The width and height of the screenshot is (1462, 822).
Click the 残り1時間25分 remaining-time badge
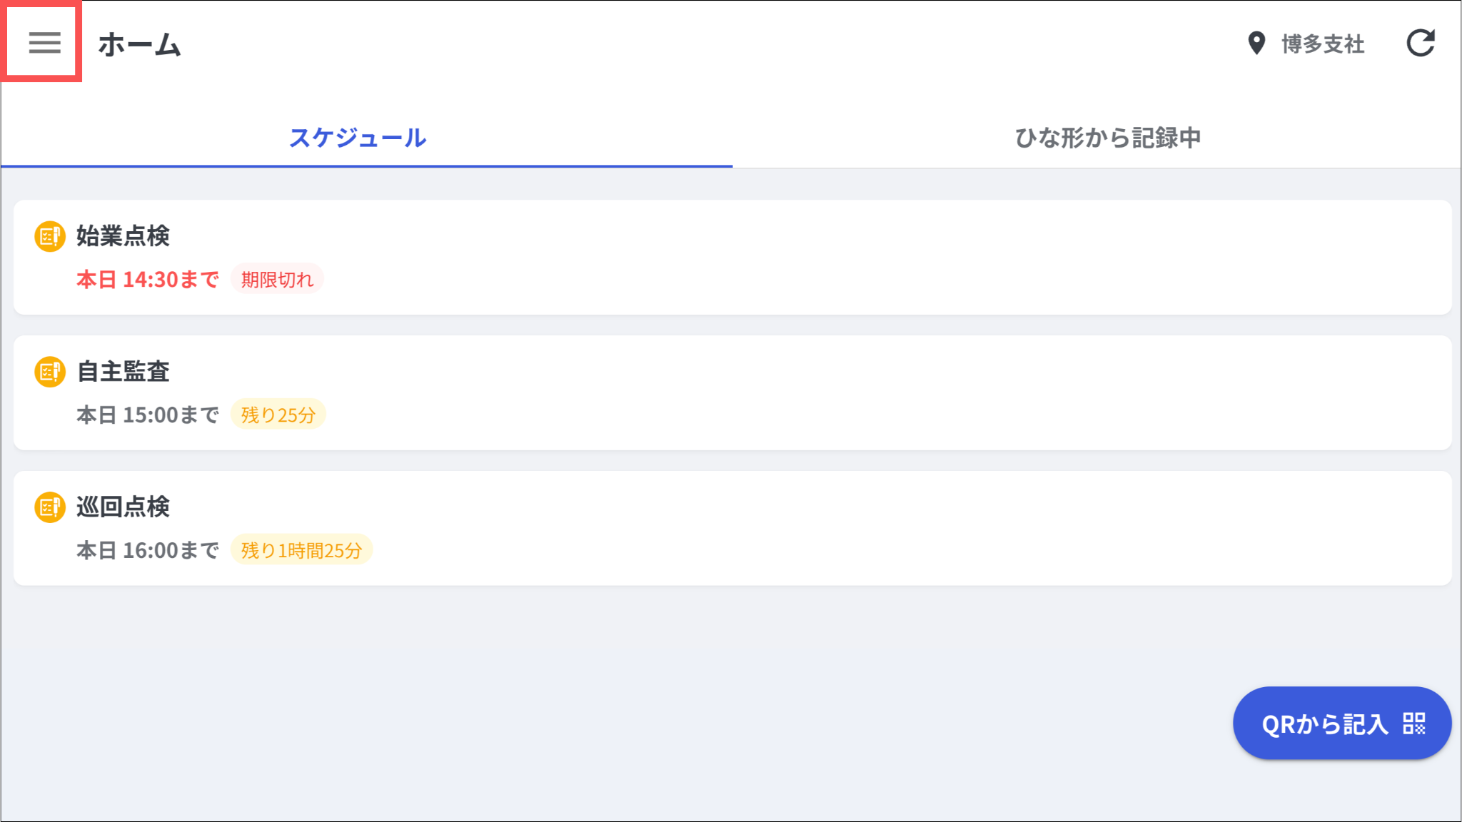point(301,550)
